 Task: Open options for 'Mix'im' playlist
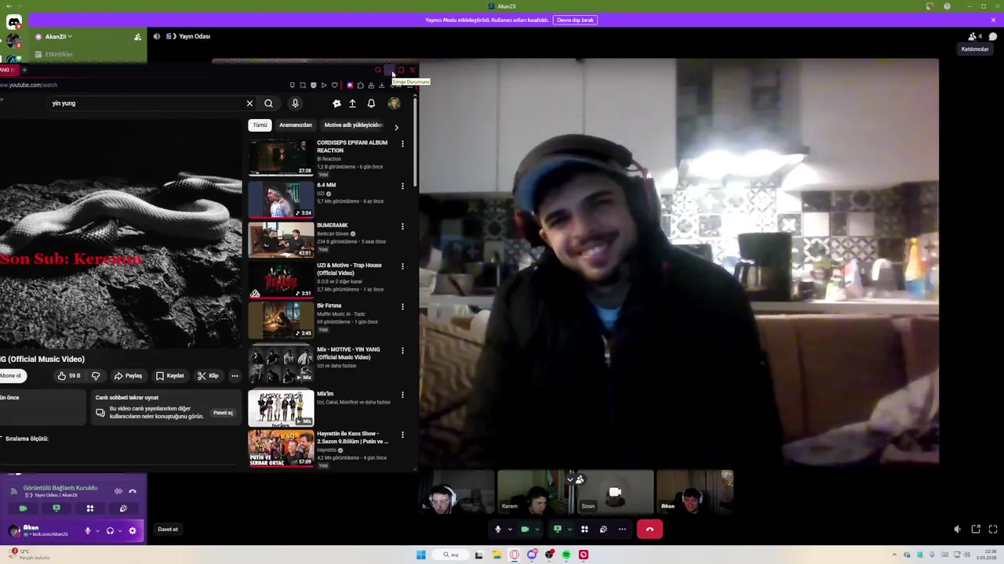click(402, 395)
